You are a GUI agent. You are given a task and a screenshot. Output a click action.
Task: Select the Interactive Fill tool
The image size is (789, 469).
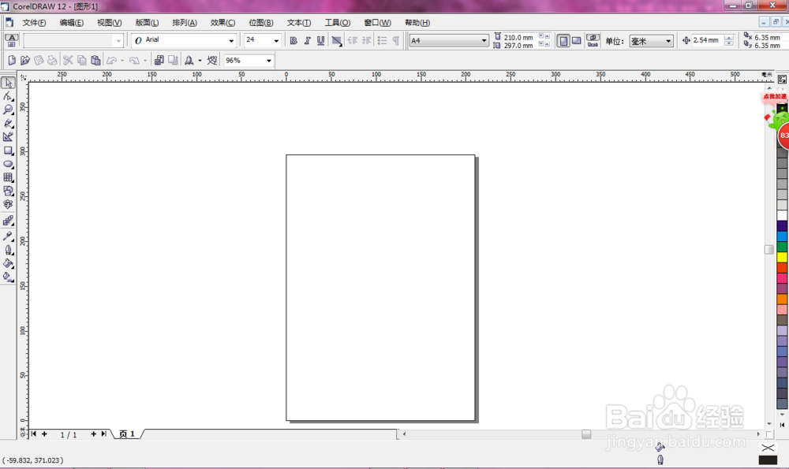[8, 277]
